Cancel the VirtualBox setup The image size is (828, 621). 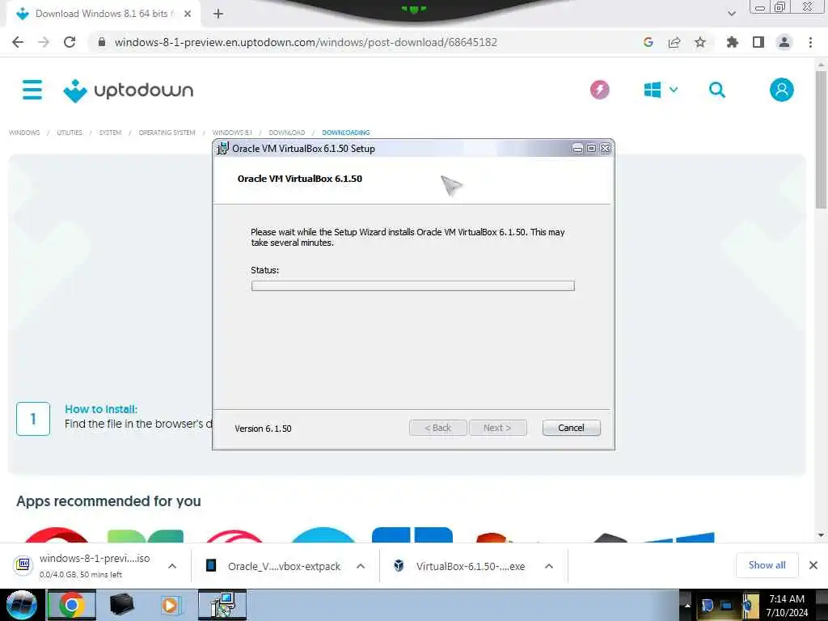(x=571, y=428)
